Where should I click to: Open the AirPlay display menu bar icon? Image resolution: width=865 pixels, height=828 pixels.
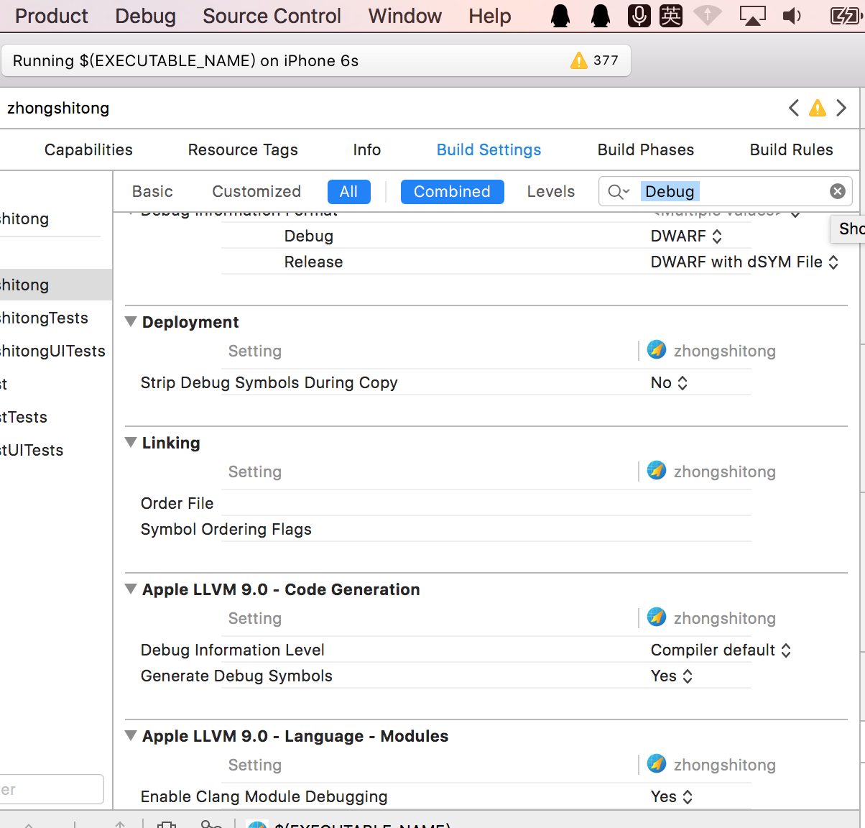pos(752,16)
